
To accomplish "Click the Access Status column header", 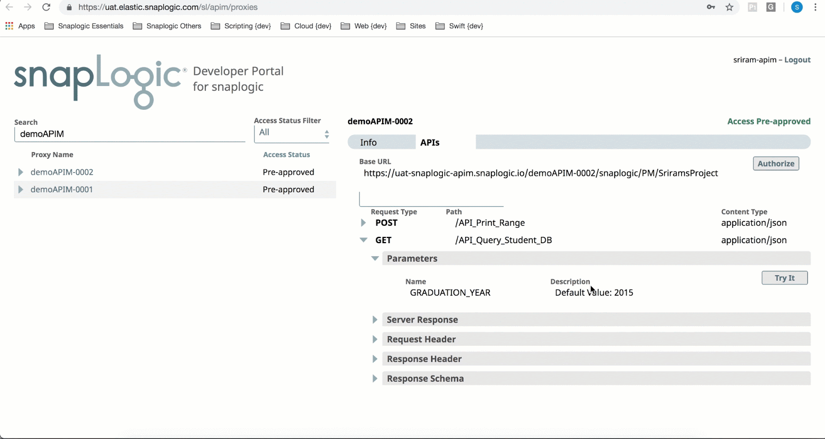I will pos(287,155).
